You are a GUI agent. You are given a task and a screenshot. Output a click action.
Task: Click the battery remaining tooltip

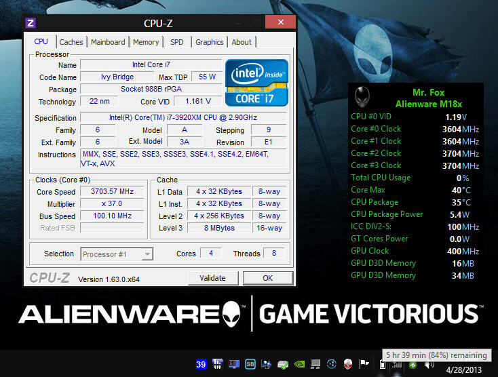coord(437,355)
